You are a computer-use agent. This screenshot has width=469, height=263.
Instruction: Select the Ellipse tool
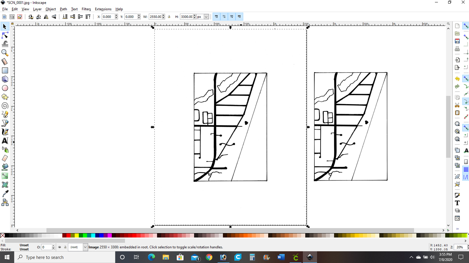coord(5,88)
